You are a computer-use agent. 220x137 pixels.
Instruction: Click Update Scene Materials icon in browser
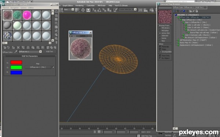pyautogui.click(x=190, y=11)
